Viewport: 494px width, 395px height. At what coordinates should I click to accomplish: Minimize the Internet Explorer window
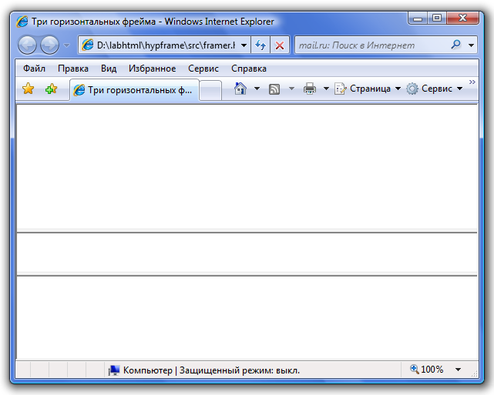click(418, 18)
